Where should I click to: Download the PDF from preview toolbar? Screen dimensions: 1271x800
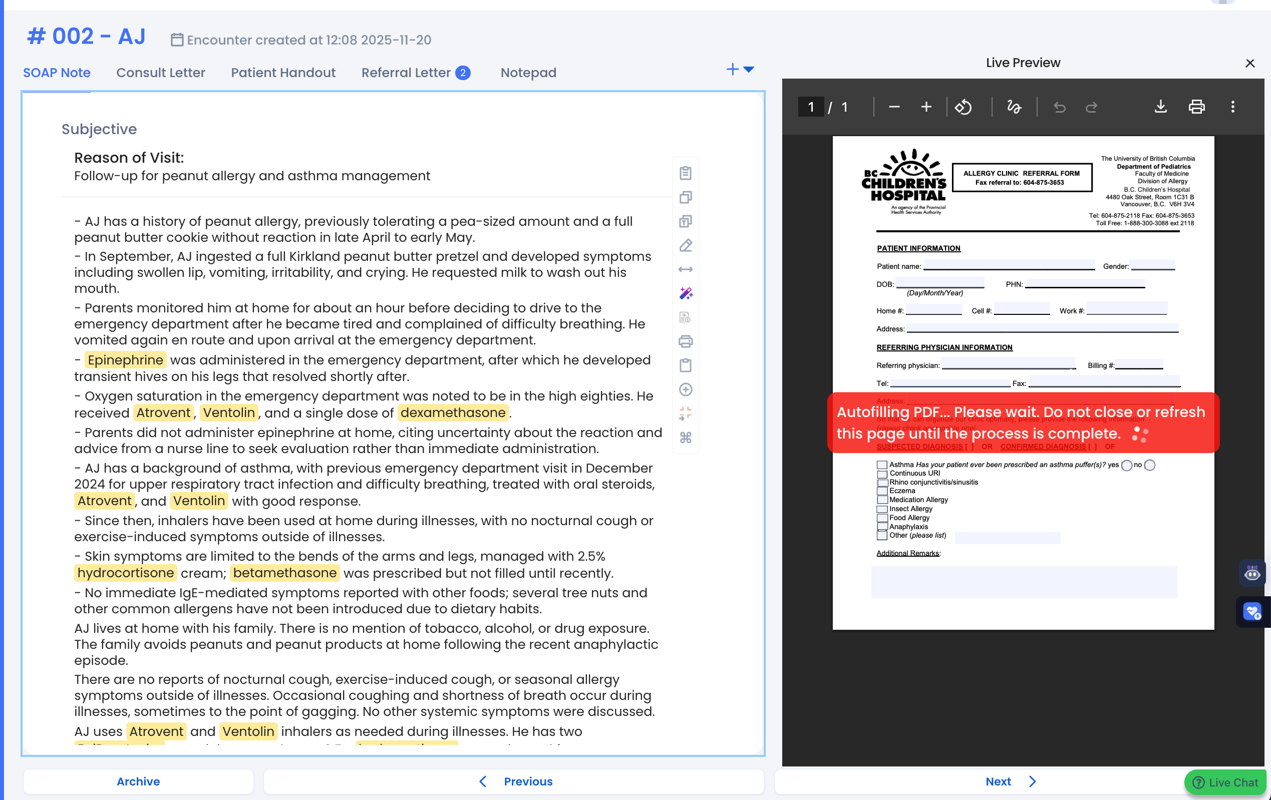[x=1160, y=107]
